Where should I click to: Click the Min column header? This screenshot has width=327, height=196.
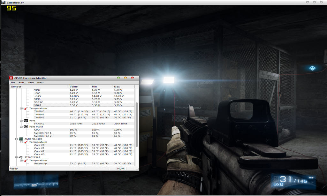click(101, 87)
